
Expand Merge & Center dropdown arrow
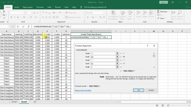[x=83, y=17]
